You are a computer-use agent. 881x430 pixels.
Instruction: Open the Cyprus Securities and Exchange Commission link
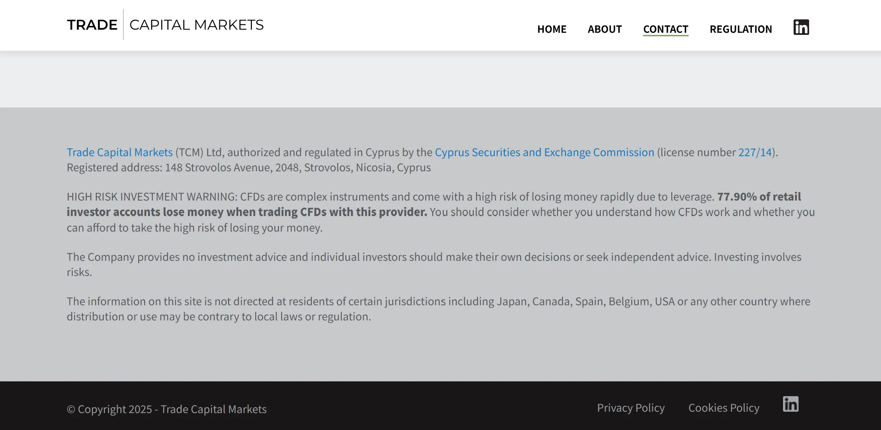[544, 152]
